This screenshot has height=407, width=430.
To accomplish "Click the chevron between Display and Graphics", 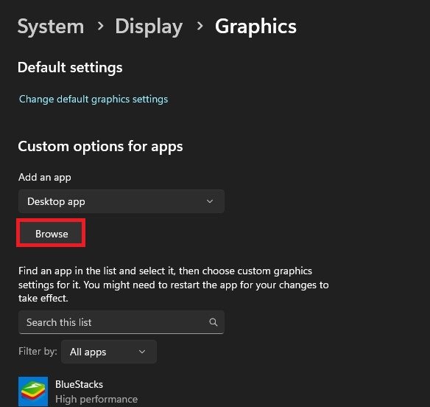I will click(x=200, y=26).
